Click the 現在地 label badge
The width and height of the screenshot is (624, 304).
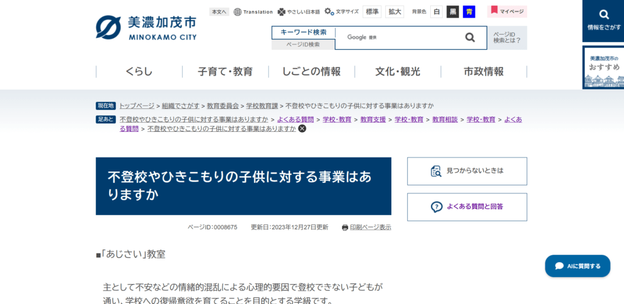(106, 106)
